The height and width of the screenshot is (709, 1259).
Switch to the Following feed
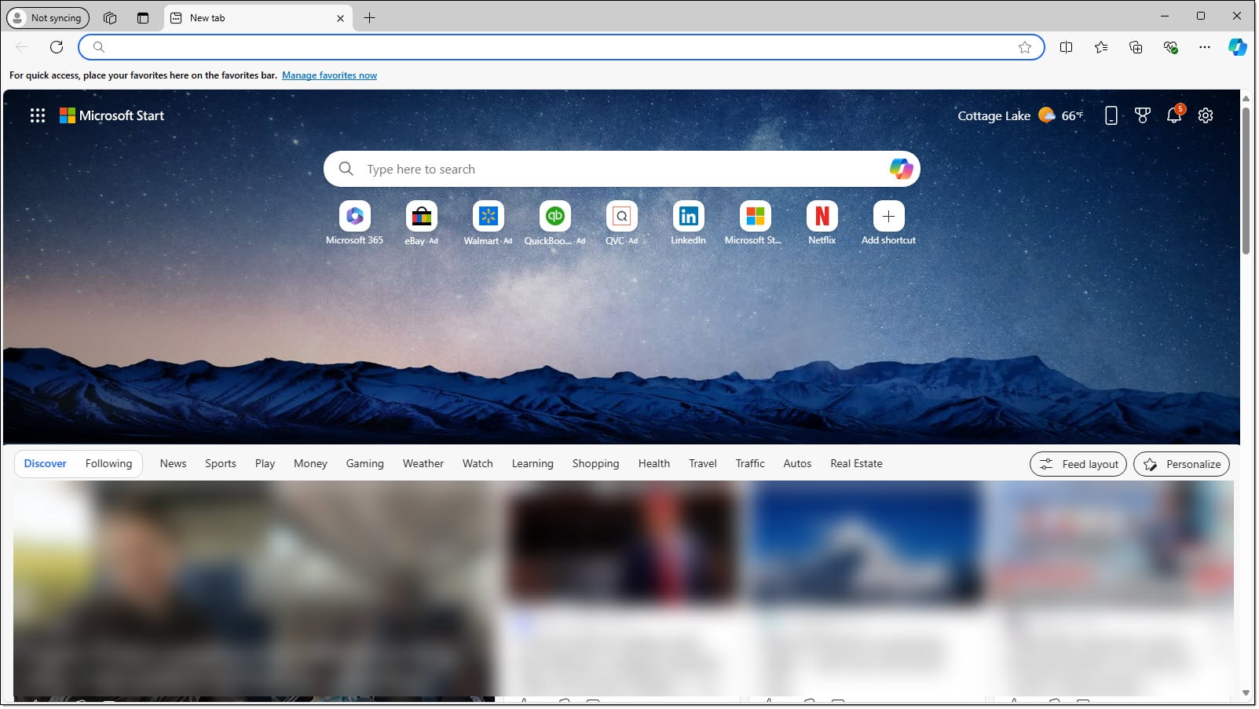point(108,464)
